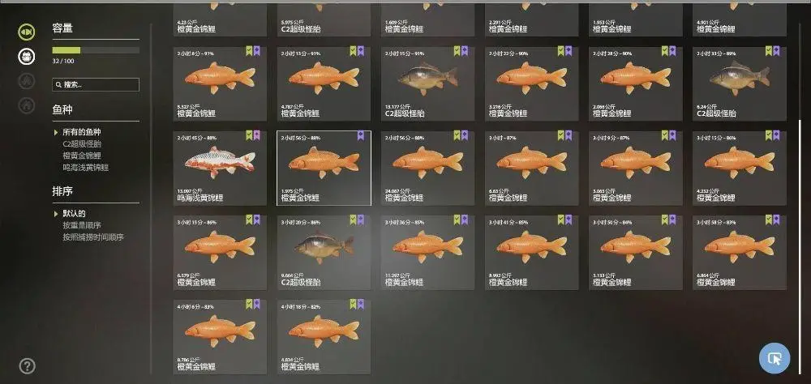Click the dimmed home sidebar icon

(27, 105)
